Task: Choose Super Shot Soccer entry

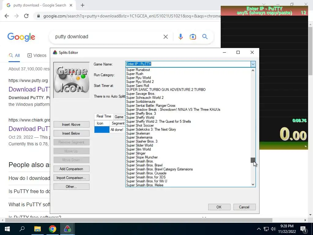Action: coord(140,125)
